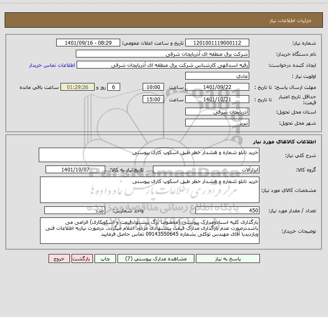Screen dimensions: 328x317
Task: Click label تاریخ و ساعت اعلان عمومی
Action: point(153,43)
